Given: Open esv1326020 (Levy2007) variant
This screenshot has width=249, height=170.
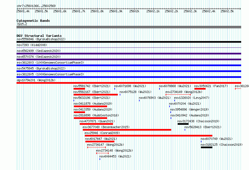Looking at the screenshot, I should [x=192, y=98].
